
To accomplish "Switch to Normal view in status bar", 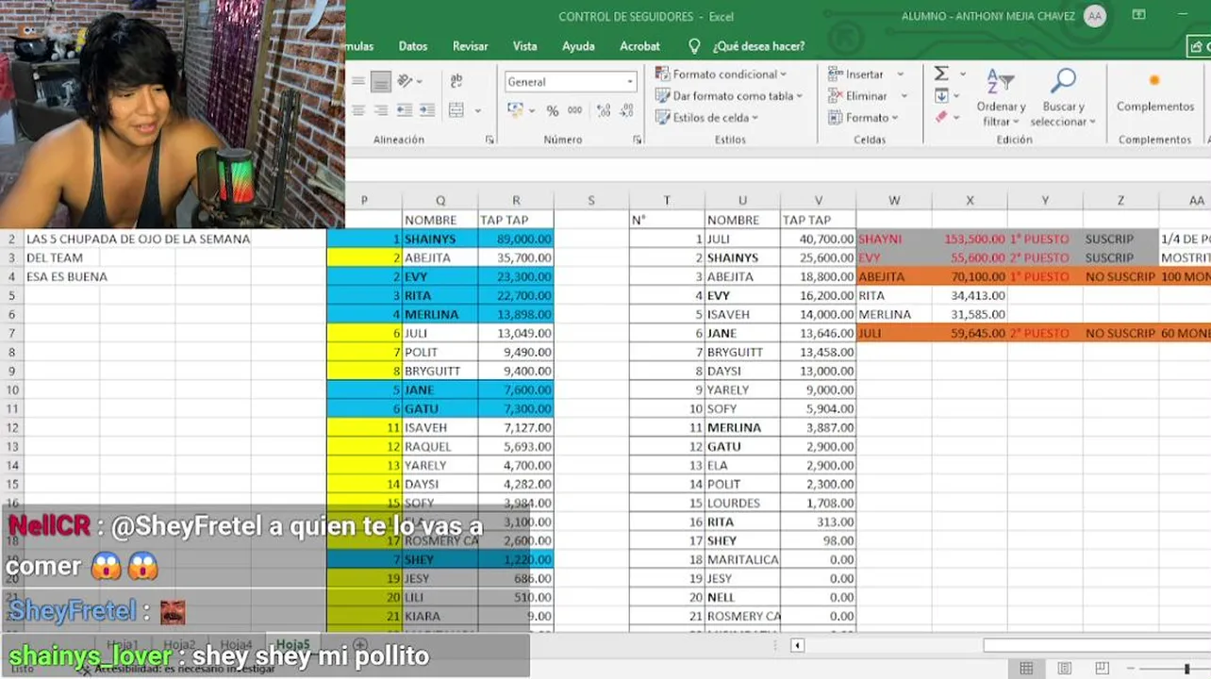I will 1026,669.
